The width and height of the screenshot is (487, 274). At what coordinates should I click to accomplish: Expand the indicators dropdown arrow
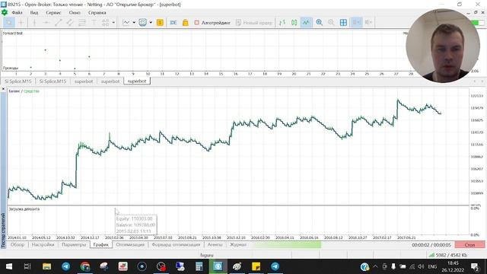tap(134, 22)
